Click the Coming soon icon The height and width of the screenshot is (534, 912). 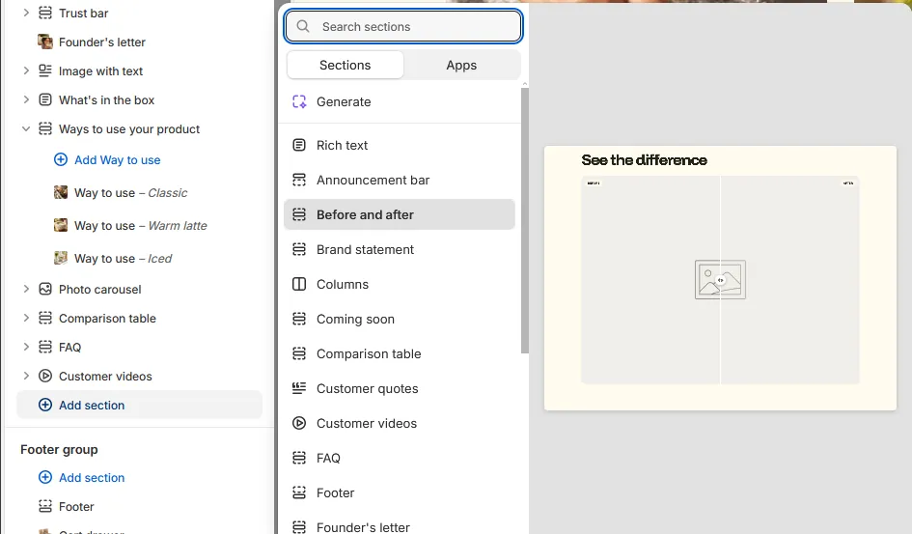(299, 319)
